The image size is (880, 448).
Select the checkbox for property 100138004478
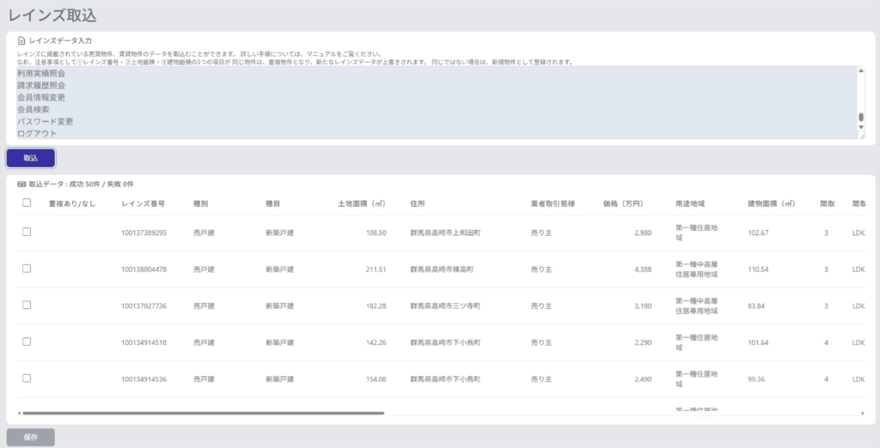(27, 269)
